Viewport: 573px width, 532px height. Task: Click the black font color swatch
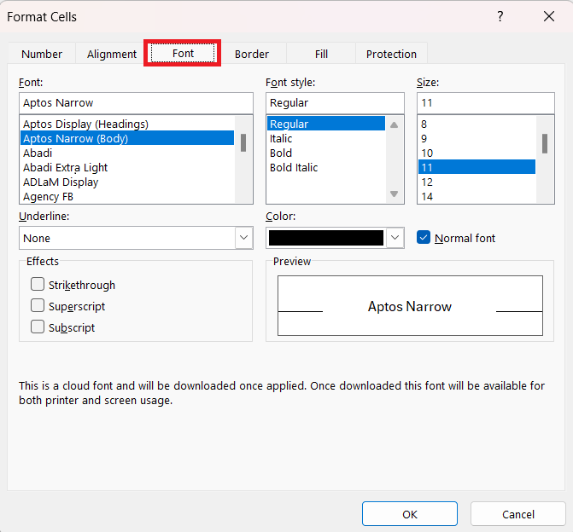click(x=326, y=238)
